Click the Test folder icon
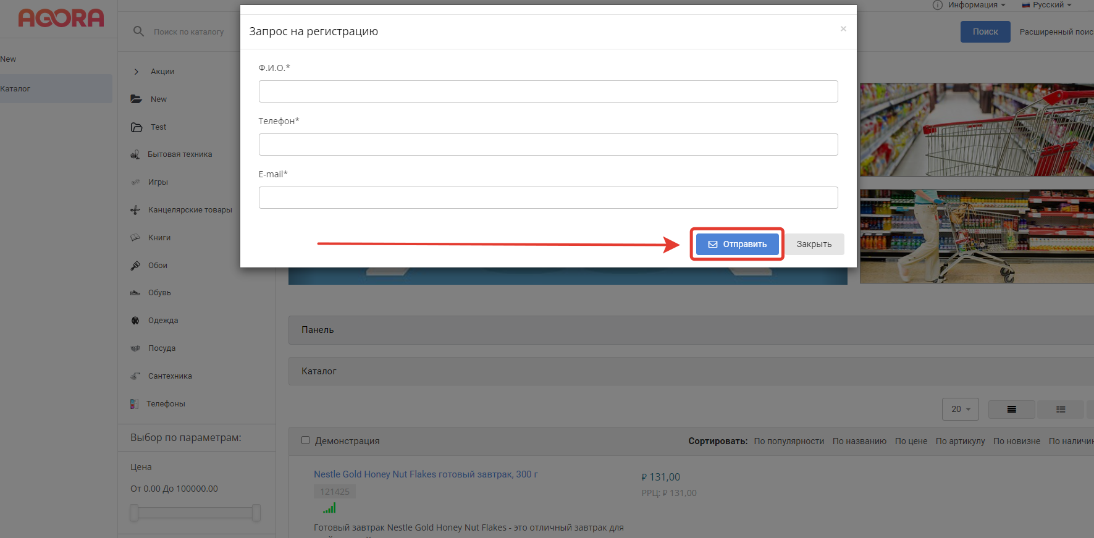This screenshot has width=1094, height=538. 137,127
